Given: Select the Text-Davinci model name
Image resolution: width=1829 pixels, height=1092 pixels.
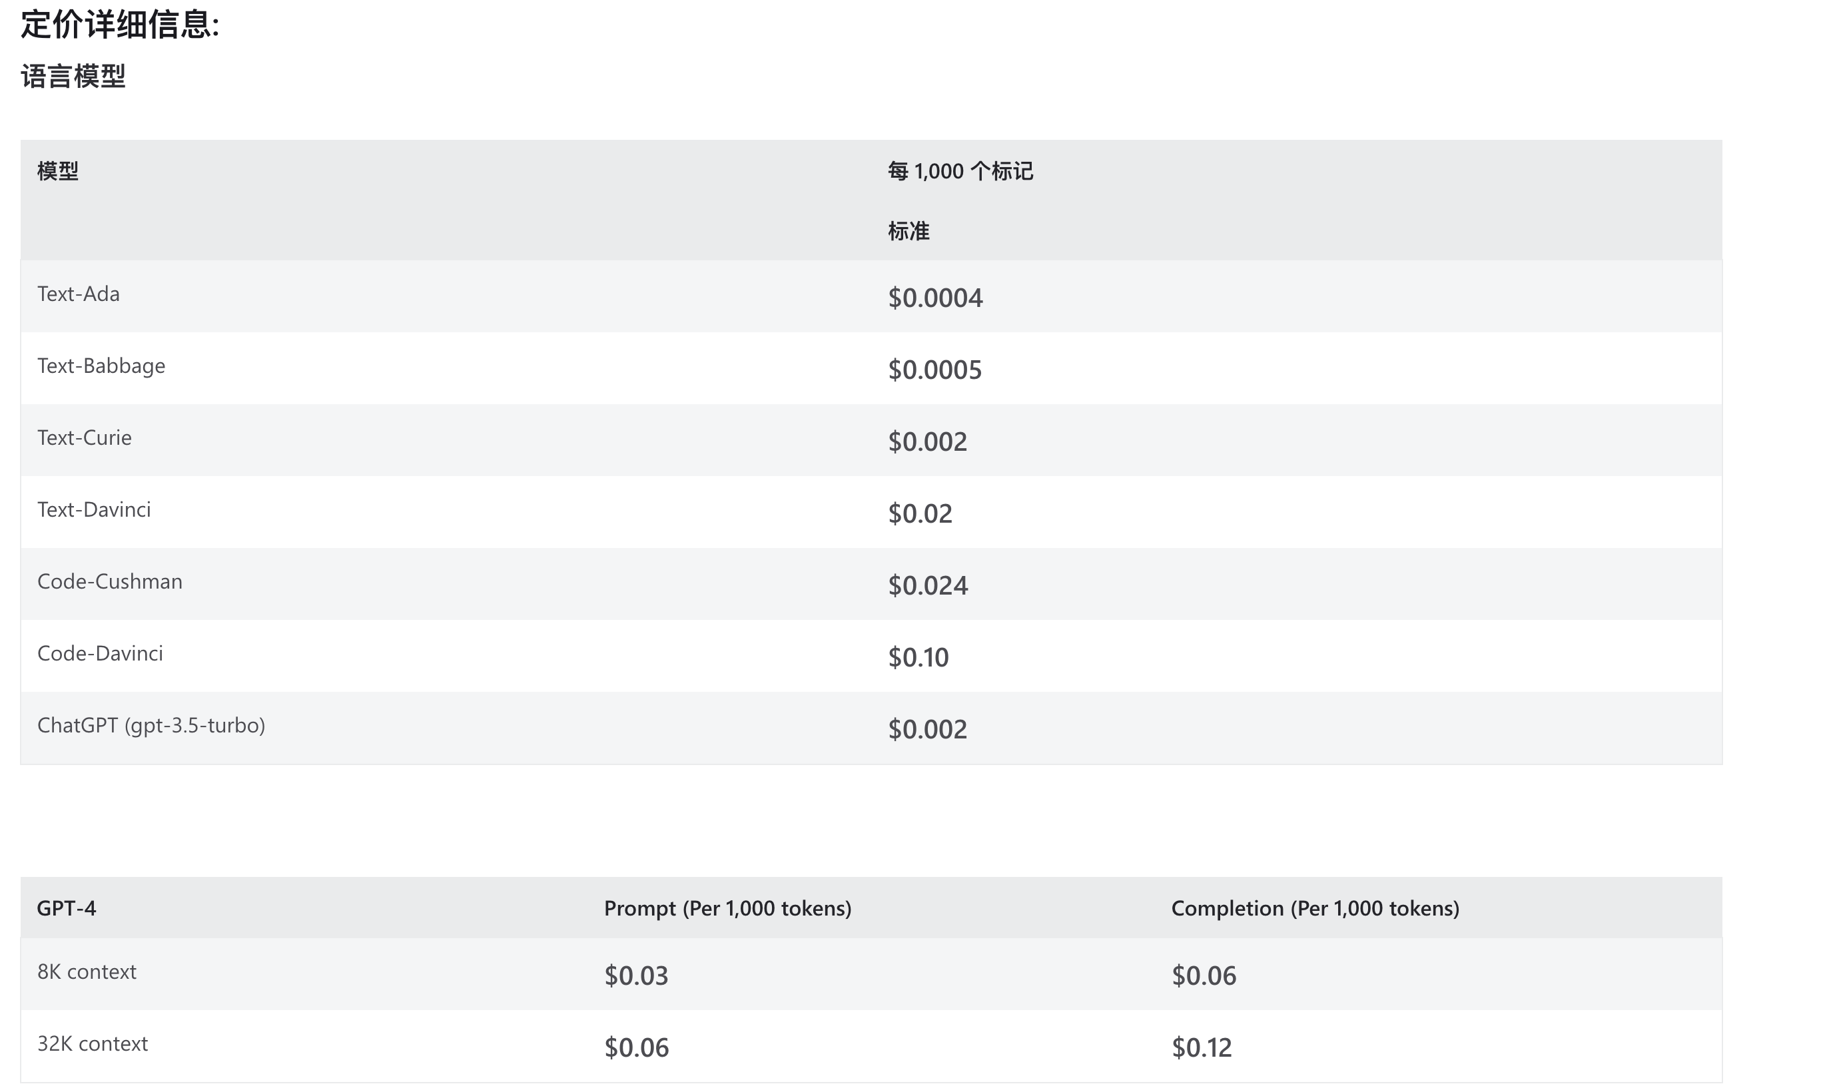Looking at the screenshot, I should (93, 509).
